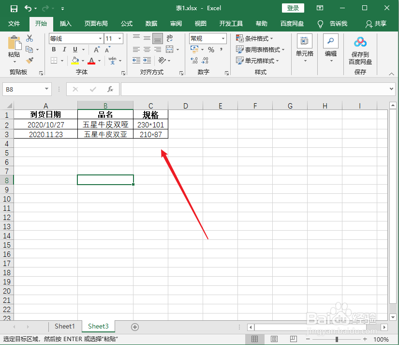Click the Wrap Text icon
The height and width of the screenshot is (345, 399).
(x=169, y=38)
